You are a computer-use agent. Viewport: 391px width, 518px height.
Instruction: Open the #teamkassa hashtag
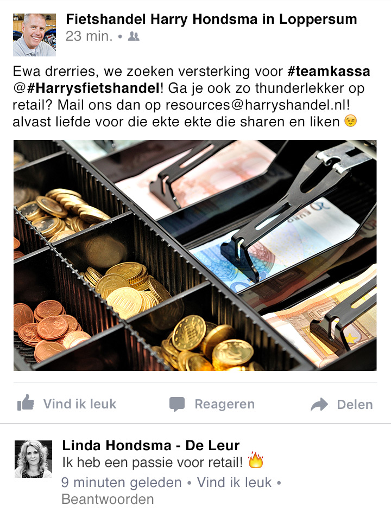(x=329, y=72)
